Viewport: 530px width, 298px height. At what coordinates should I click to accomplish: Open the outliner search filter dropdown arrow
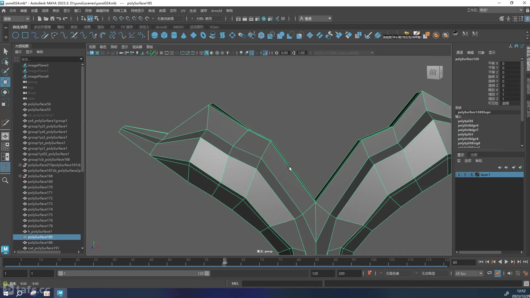click(81, 59)
